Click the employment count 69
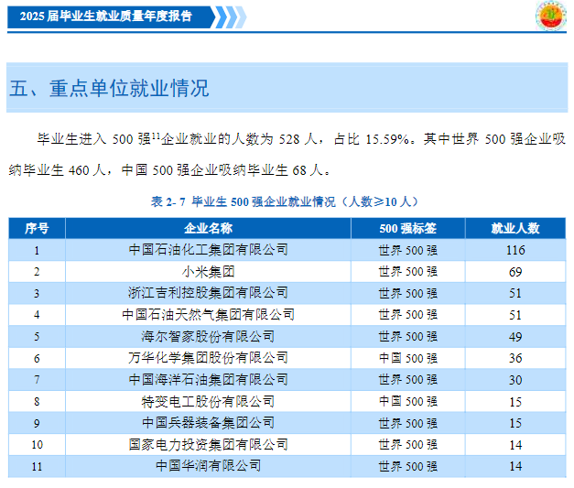 click(515, 272)
